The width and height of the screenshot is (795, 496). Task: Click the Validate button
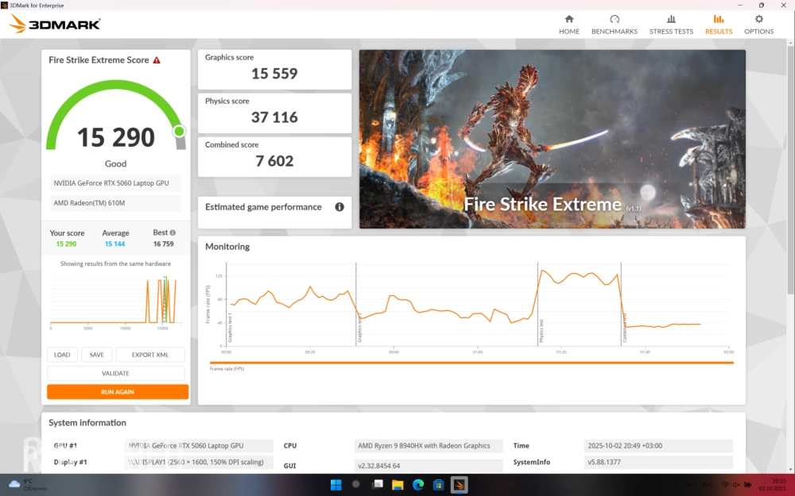pyautogui.click(x=116, y=373)
